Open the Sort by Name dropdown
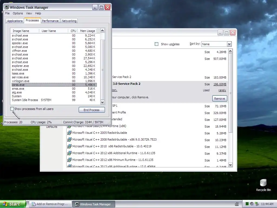The width and height of the screenshot is (277, 208). (x=229, y=44)
